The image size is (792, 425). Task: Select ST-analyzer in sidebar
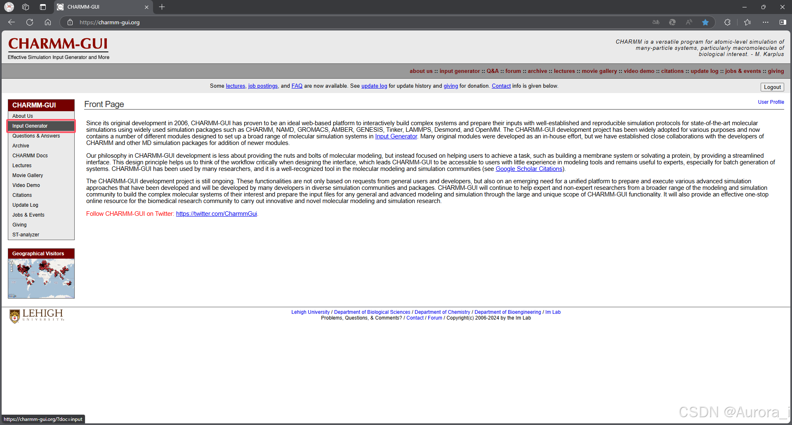(41, 235)
